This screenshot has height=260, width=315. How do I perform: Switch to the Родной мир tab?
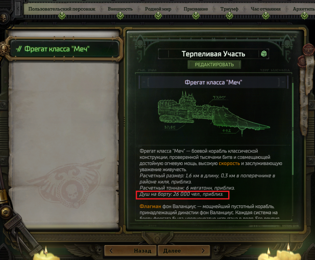(158, 9)
